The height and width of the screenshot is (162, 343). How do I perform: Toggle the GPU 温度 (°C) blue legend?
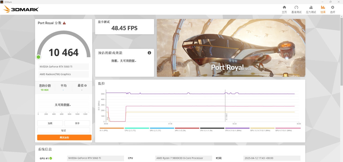(162, 128)
